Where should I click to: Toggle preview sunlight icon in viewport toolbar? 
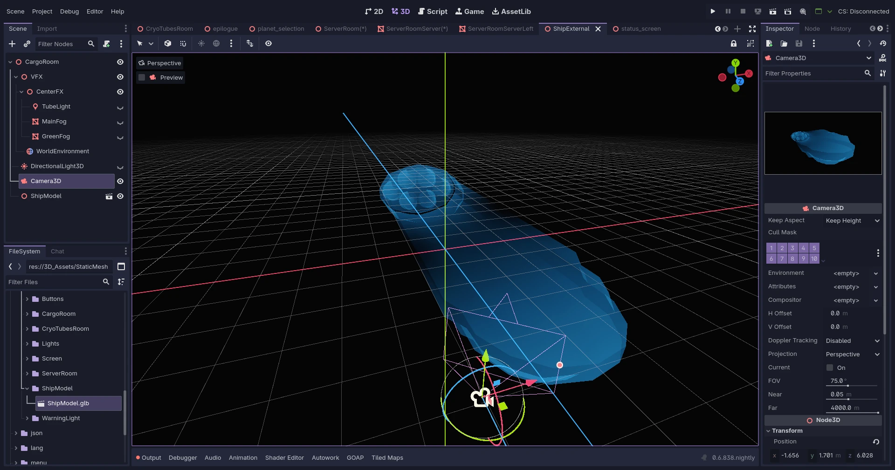201,43
